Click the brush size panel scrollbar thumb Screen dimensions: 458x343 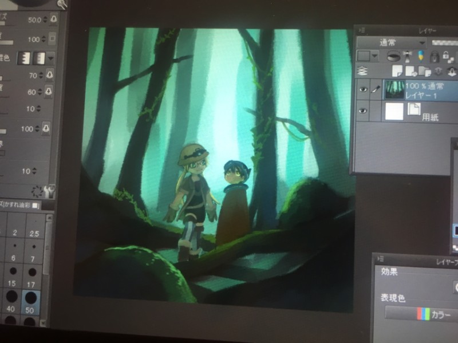47,249
